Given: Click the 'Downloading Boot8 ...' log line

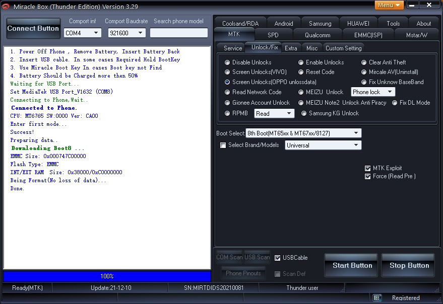Looking at the screenshot, I should tap(47, 148).
